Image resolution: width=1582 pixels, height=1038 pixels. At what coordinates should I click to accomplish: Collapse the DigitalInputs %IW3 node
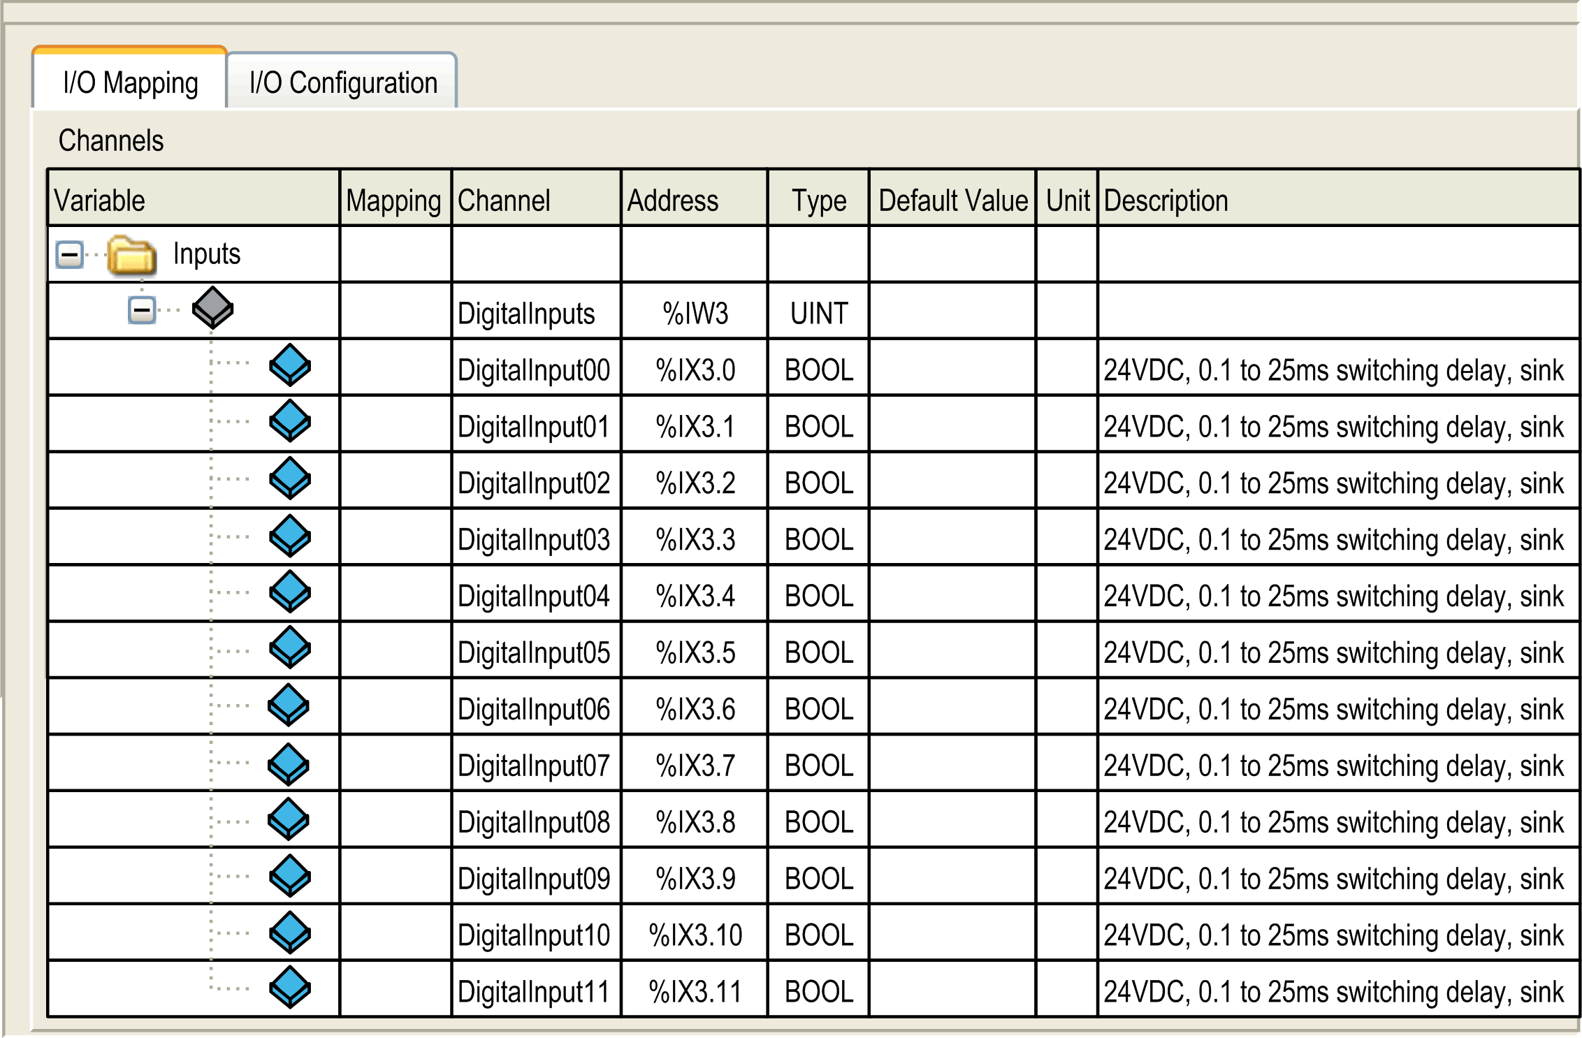tap(142, 310)
